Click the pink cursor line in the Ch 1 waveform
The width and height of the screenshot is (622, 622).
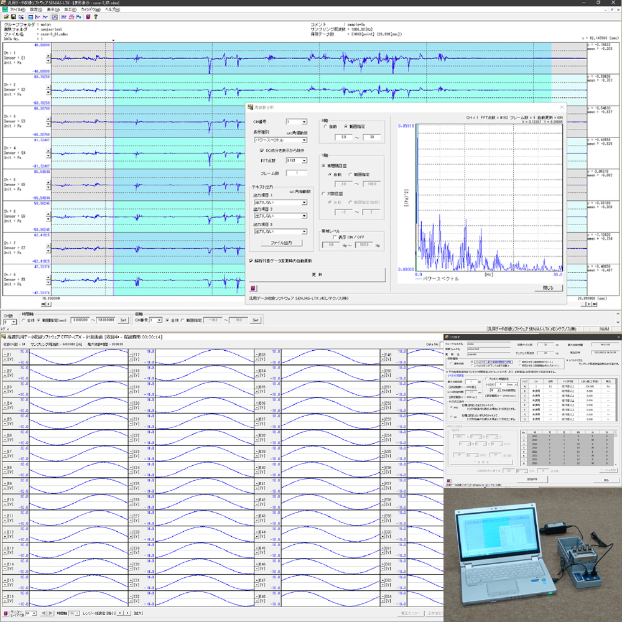point(113,58)
